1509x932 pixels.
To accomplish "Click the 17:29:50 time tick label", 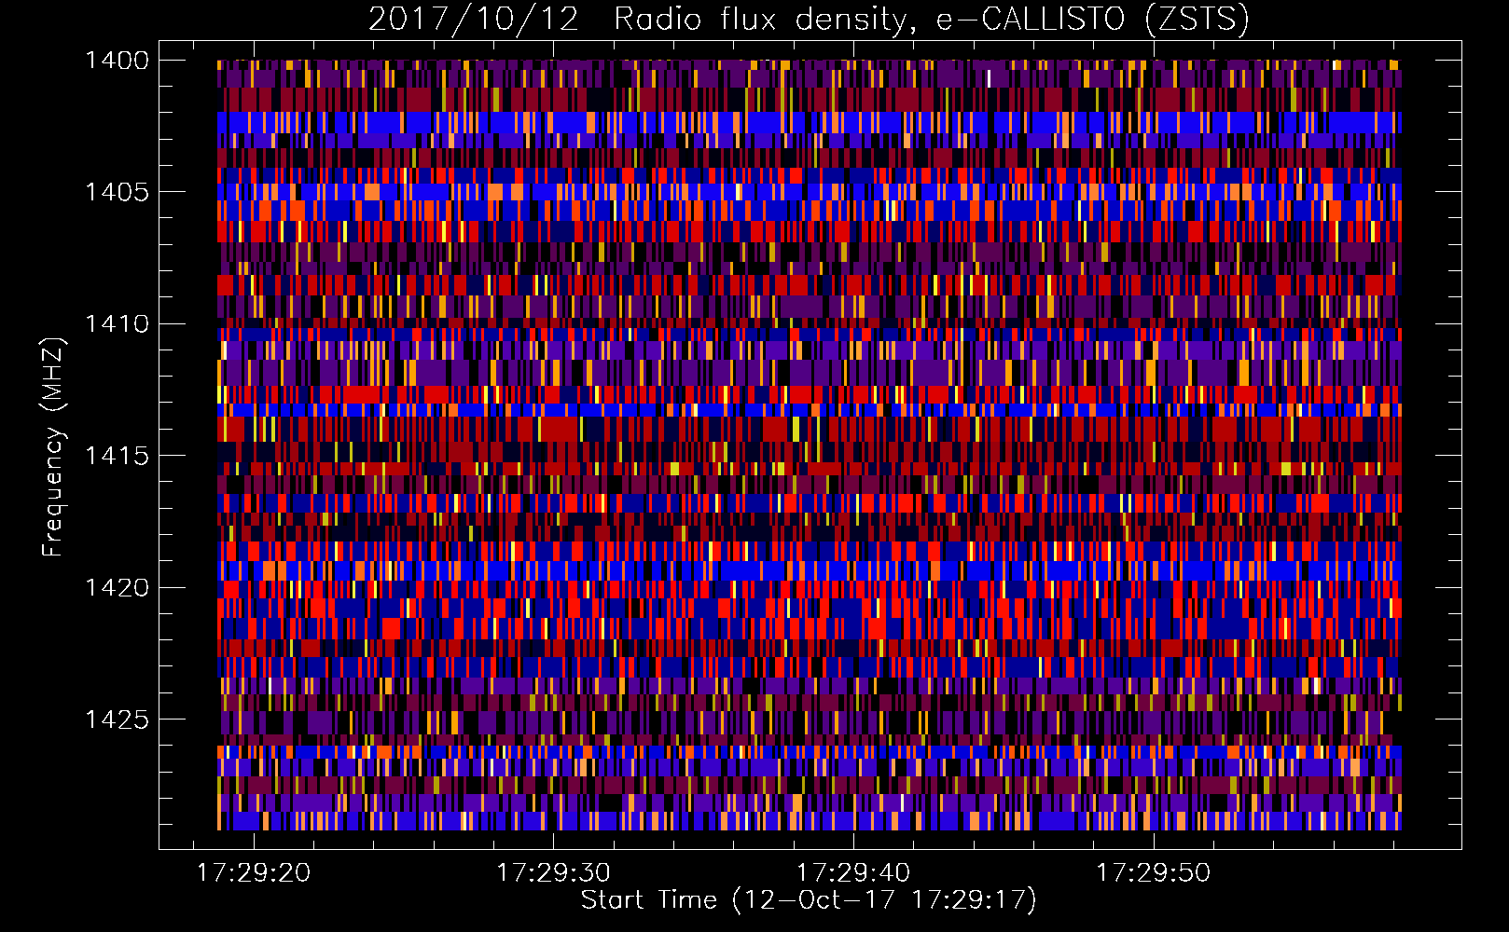I will (x=1154, y=873).
